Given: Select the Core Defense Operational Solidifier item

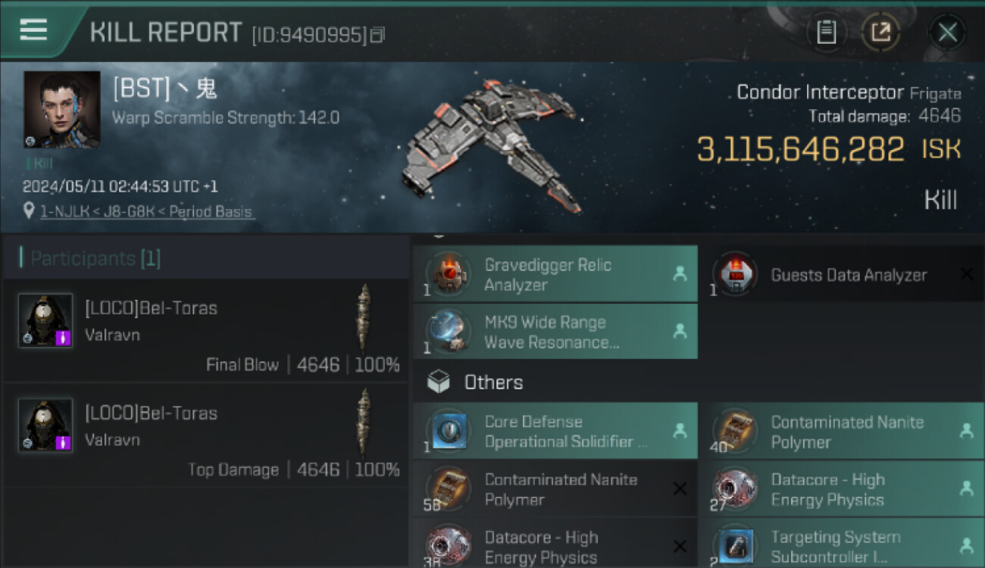Looking at the screenshot, I should (555, 431).
